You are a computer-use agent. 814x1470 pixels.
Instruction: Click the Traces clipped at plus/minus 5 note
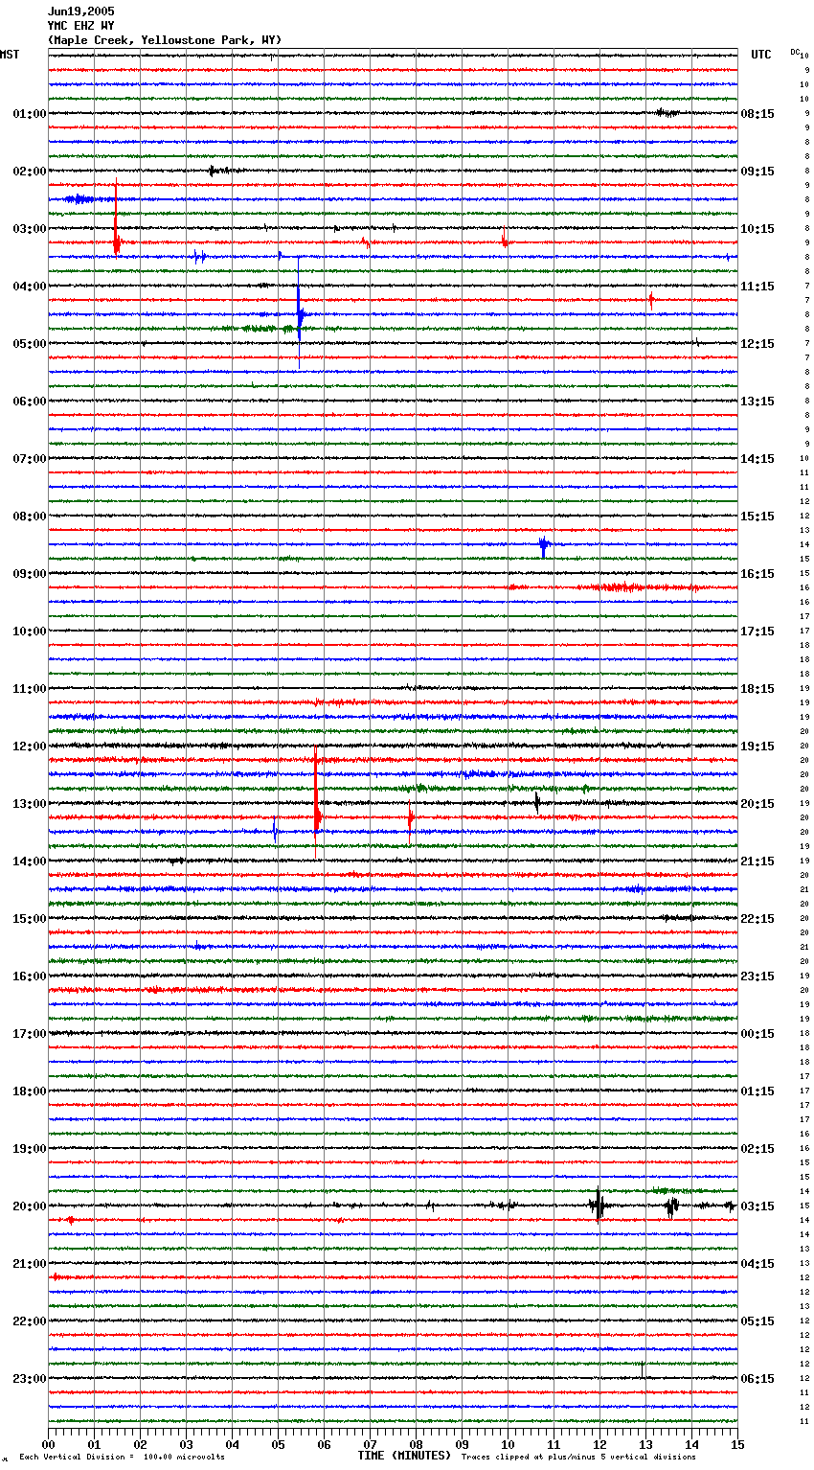pos(578,1457)
